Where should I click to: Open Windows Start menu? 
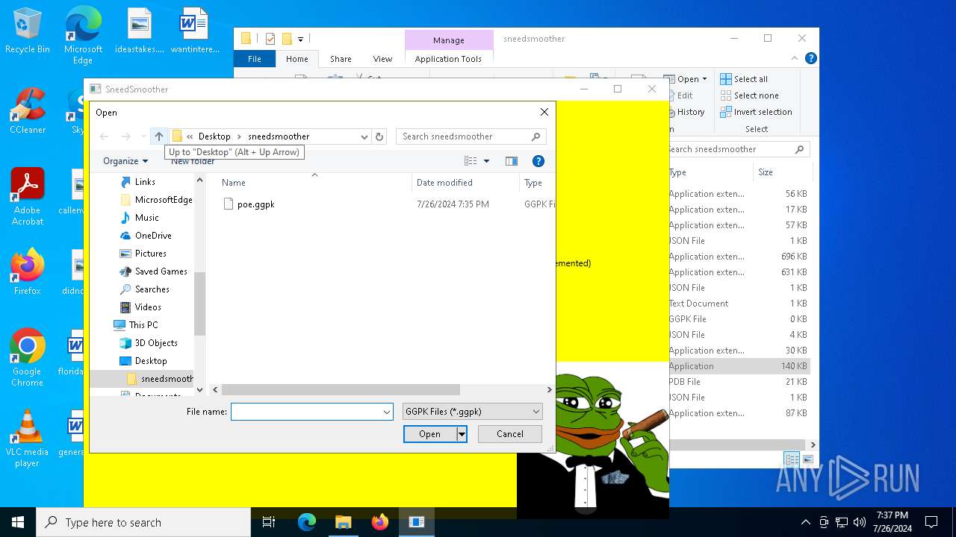point(18,522)
